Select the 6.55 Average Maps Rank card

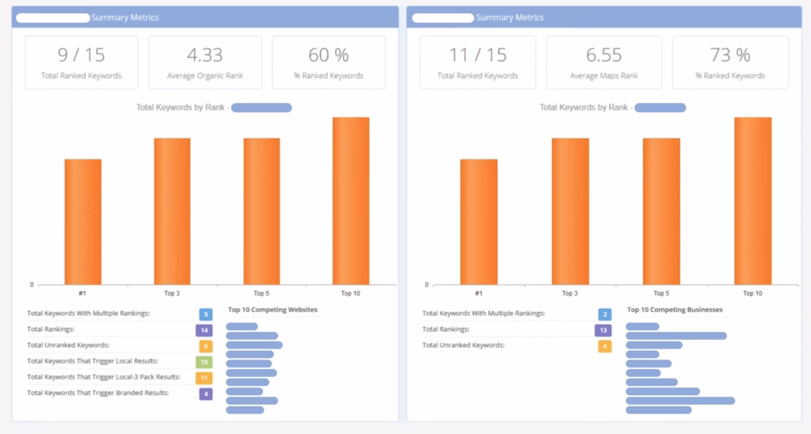[x=606, y=62]
